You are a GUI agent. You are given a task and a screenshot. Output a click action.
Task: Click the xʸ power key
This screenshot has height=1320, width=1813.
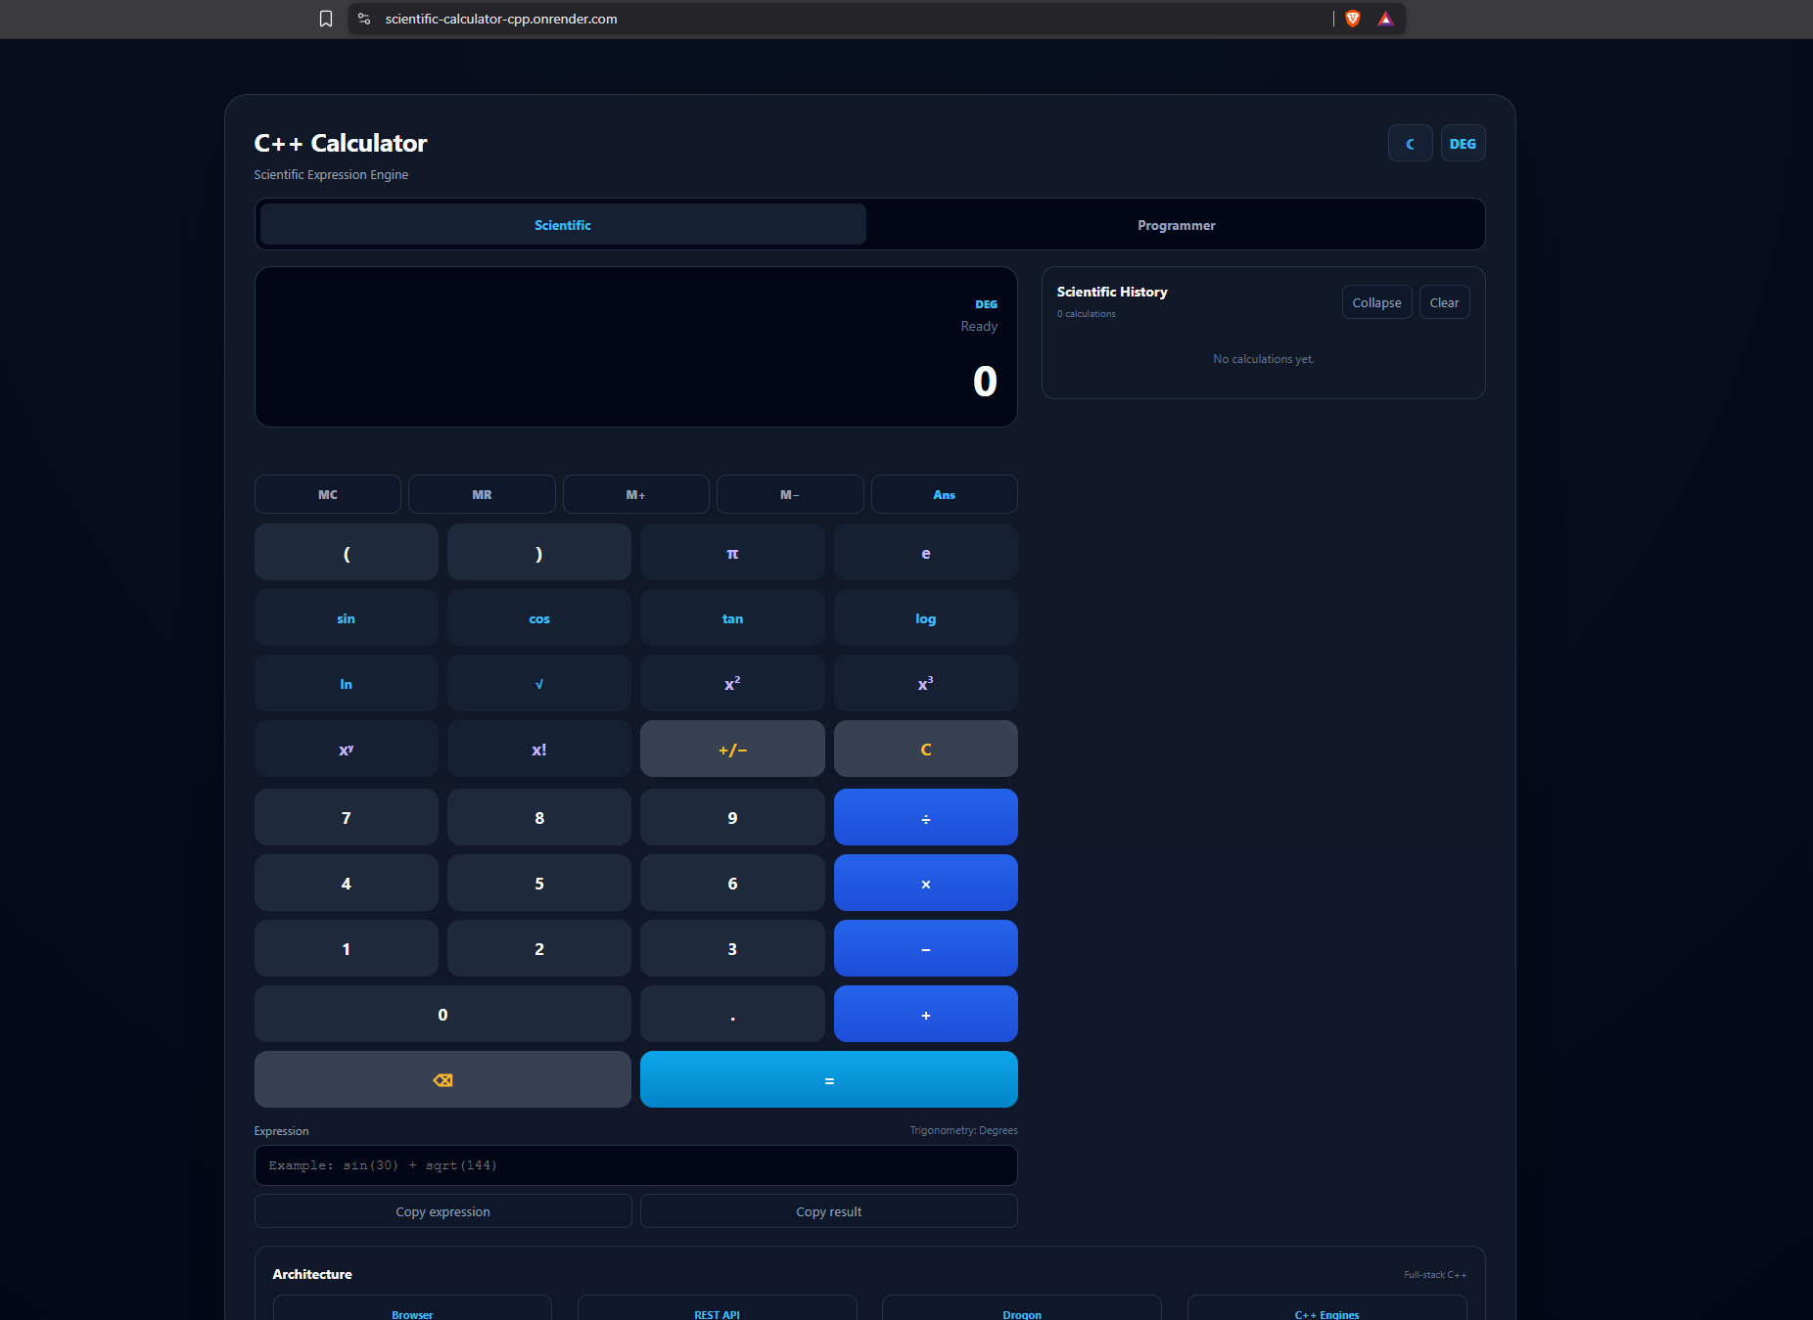[x=347, y=750]
